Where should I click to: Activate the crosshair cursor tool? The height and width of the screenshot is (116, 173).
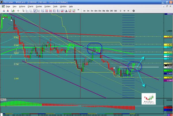18,11
